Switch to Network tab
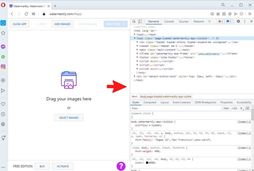The height and width of the screenshot is (171, 254). click(198, 21)
